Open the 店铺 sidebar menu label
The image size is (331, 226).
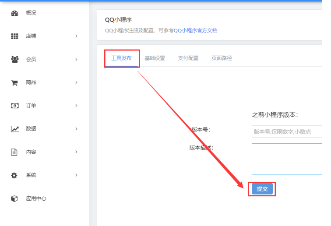tap(31, 36)
